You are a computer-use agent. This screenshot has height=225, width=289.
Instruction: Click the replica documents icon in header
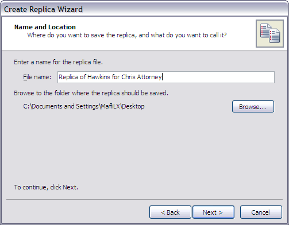pos(269,33)
